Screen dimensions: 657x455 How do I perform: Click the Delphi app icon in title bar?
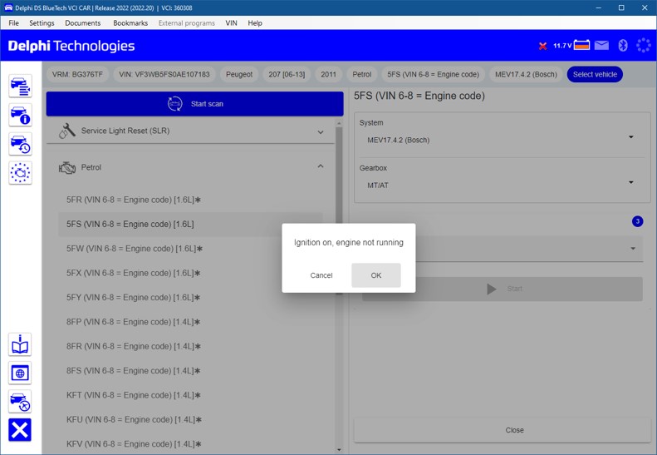(8, 7)
